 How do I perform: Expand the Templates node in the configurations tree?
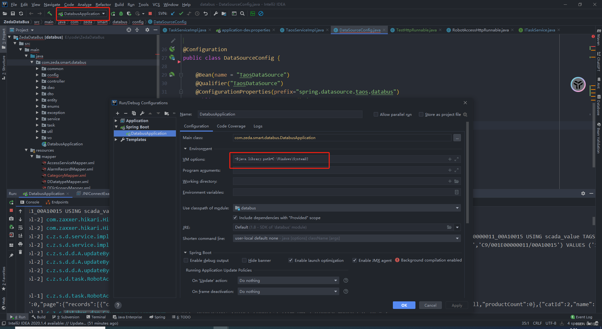[x=116, y=139]
